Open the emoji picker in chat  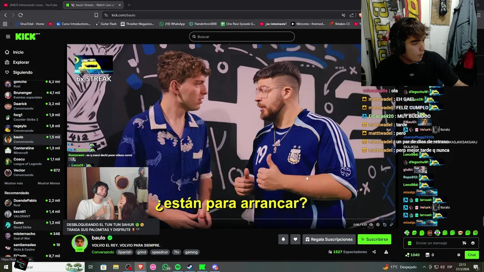(473, 243)
